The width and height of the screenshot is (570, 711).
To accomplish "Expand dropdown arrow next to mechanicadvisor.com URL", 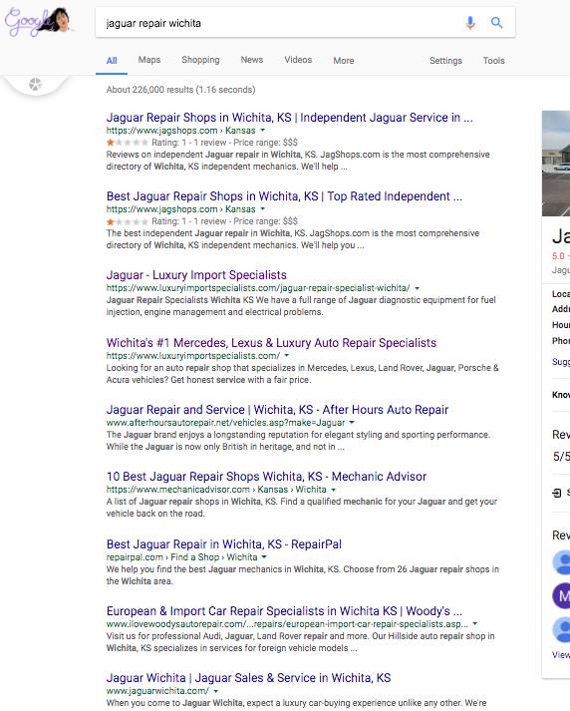I will coord(333,491).
